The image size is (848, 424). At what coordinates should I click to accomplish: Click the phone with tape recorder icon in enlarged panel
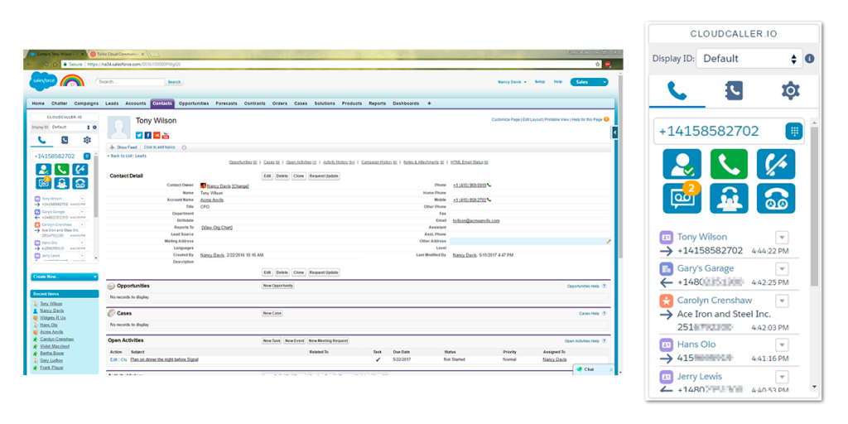[775, 198]
